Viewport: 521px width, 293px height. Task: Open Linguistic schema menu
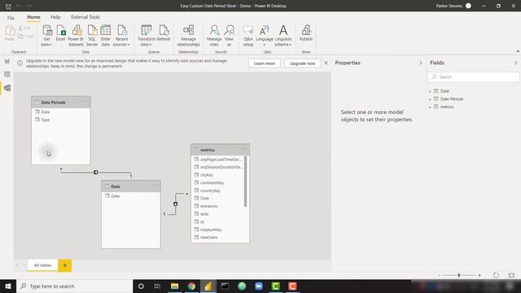pyautogui.click(x=283, y=36)
